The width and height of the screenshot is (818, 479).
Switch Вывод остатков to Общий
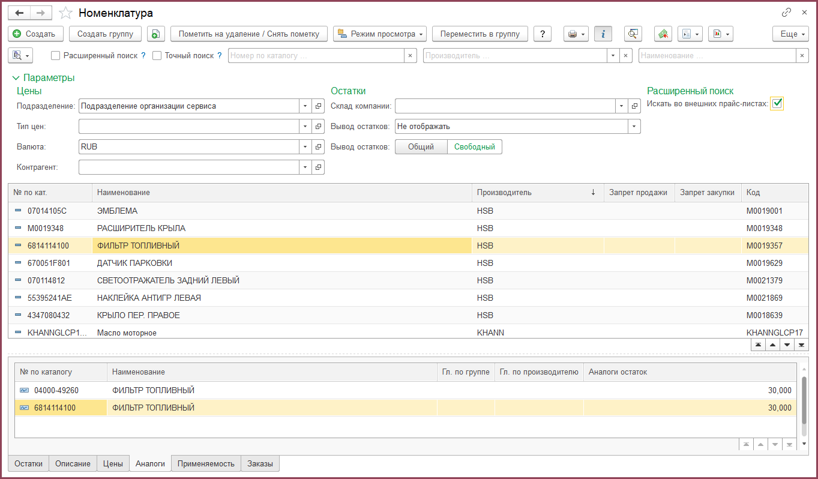click(421, 146)
